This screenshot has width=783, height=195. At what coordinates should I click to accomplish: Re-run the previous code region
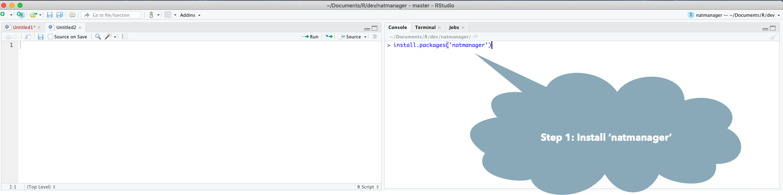pos(329,37)
